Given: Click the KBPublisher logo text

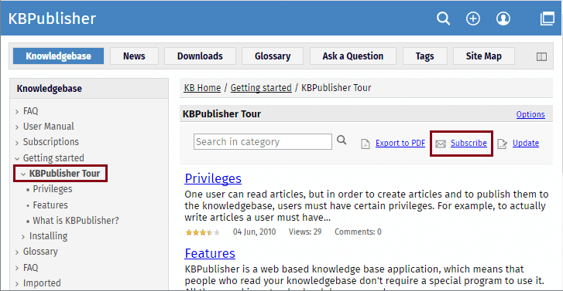Looking at the screenshot, I should [52, 19].
